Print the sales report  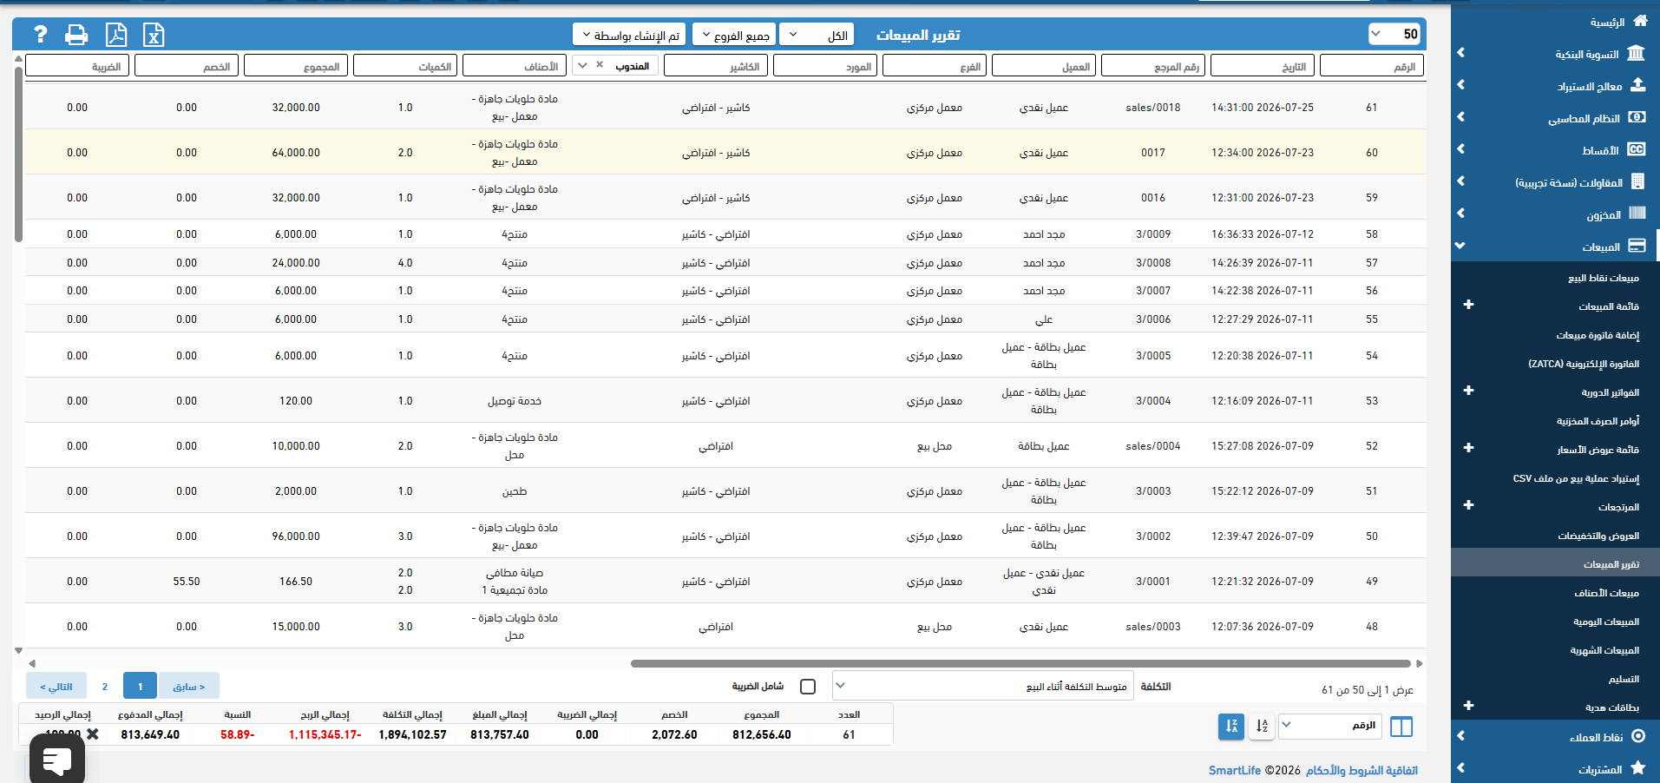point(76,35)
